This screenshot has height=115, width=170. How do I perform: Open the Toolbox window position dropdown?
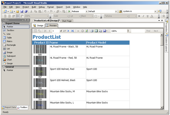coord(23,20)
